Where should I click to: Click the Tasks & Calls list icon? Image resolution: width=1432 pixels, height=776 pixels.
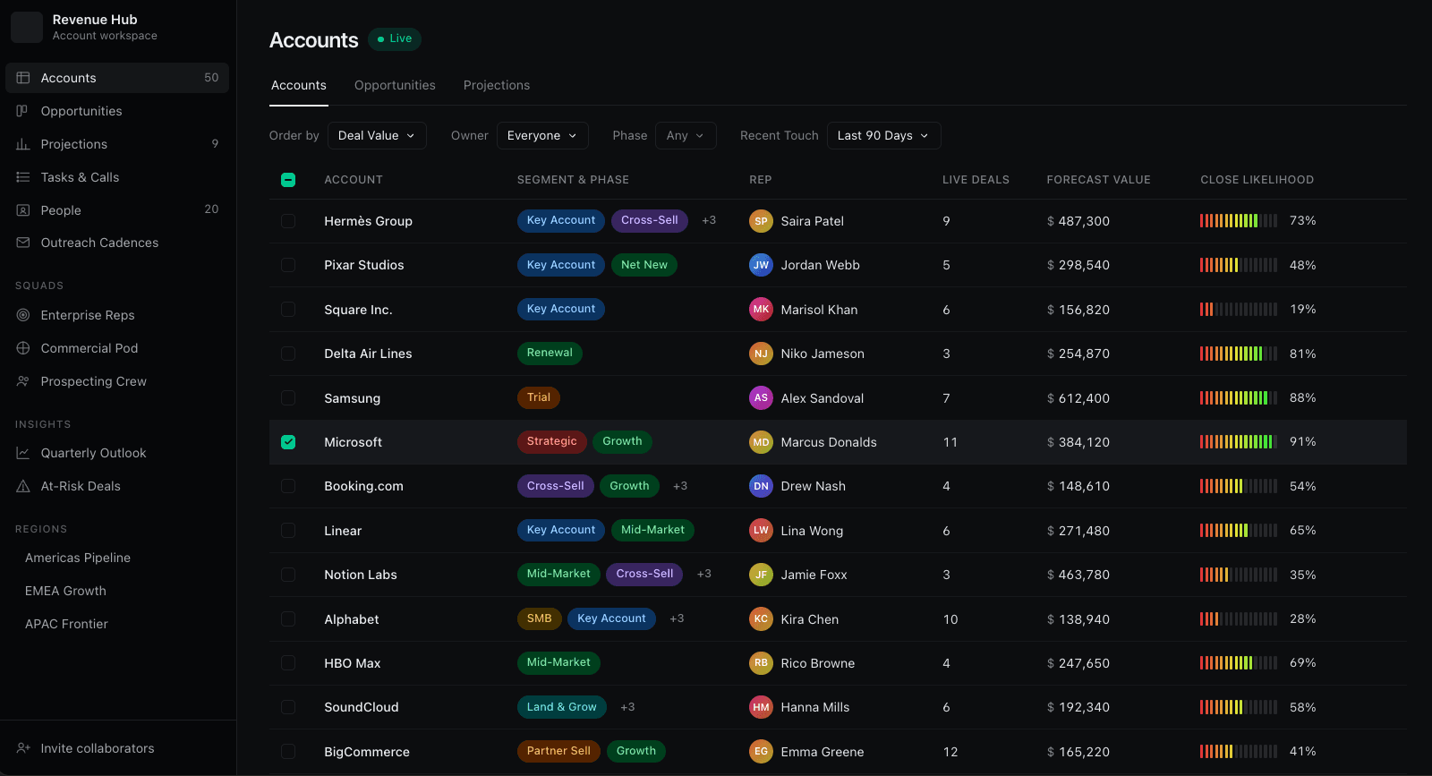click(x=23, y=177)
